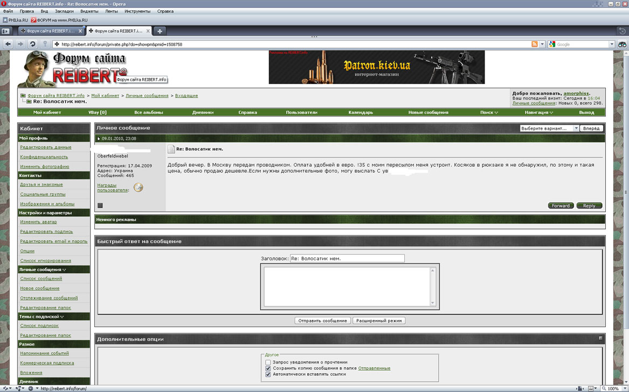Image resolution: width=629 pixels, height=392 pixels.
Task: Open the PHILka.RU bookmark
Action: pos(15,20)
